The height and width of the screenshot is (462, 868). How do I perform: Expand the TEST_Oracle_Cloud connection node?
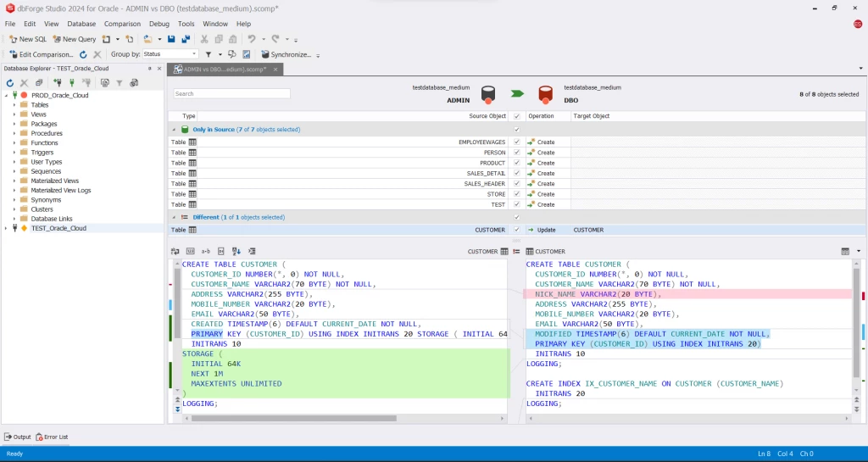click(6, 228)
